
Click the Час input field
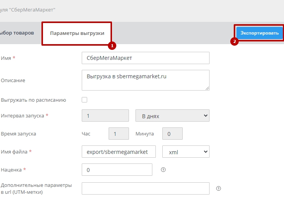(119, 134)
